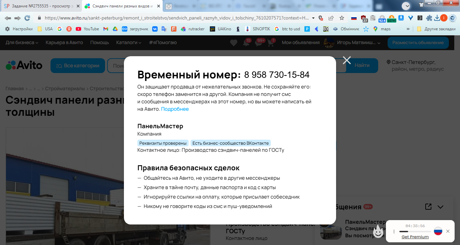This screenshot has width=460, height=245.
Task: Share this page icon in address bar
Action: pyautogui.click(x=331, y=18)
